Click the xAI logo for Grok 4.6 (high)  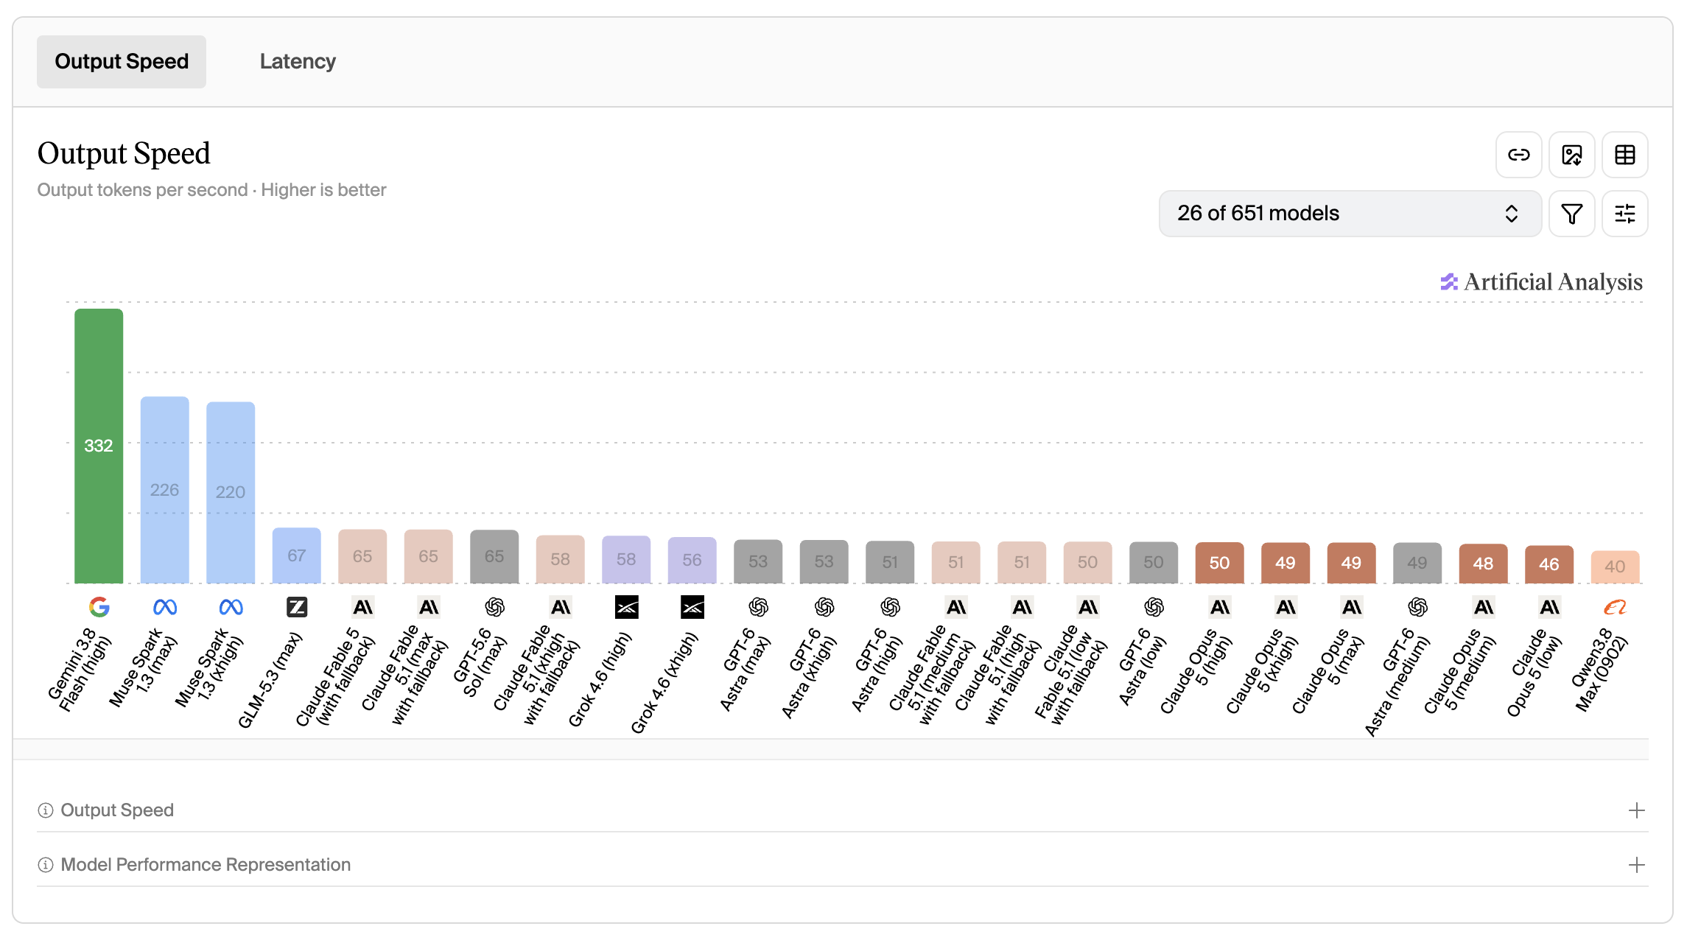(626, 607)
